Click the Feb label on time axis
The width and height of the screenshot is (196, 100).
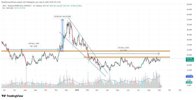point(87,90)
